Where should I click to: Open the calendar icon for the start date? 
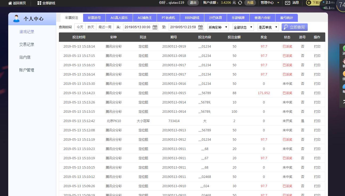pos(155,27)
